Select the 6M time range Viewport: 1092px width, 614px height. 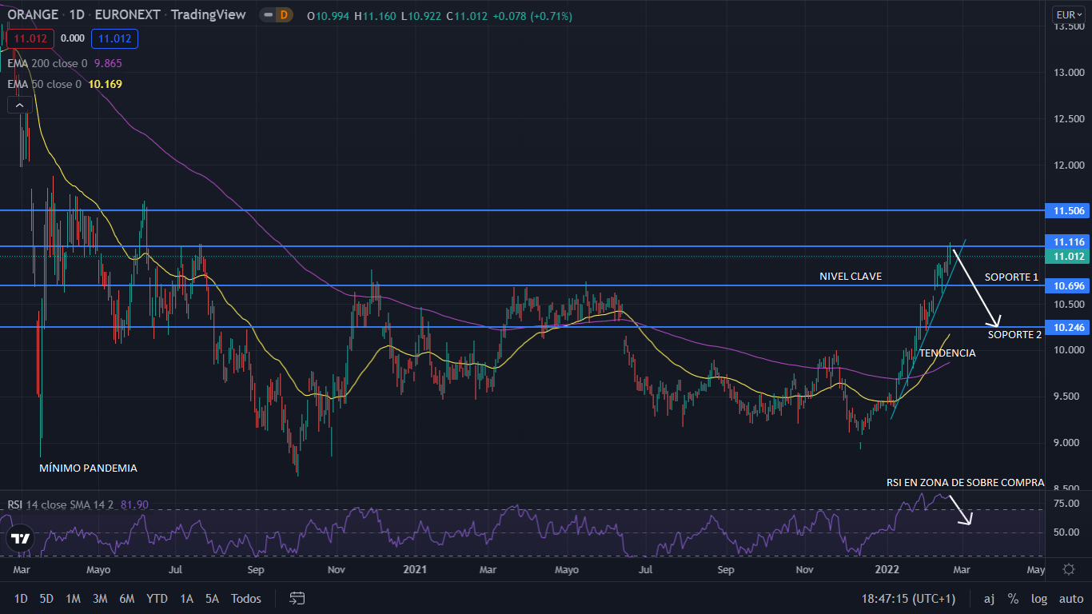(126, 598)
